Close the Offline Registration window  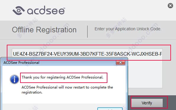(x=170, y=6)
